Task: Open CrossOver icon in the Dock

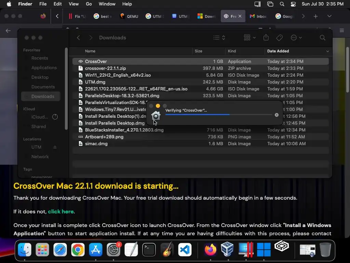Action: (282, 247)
